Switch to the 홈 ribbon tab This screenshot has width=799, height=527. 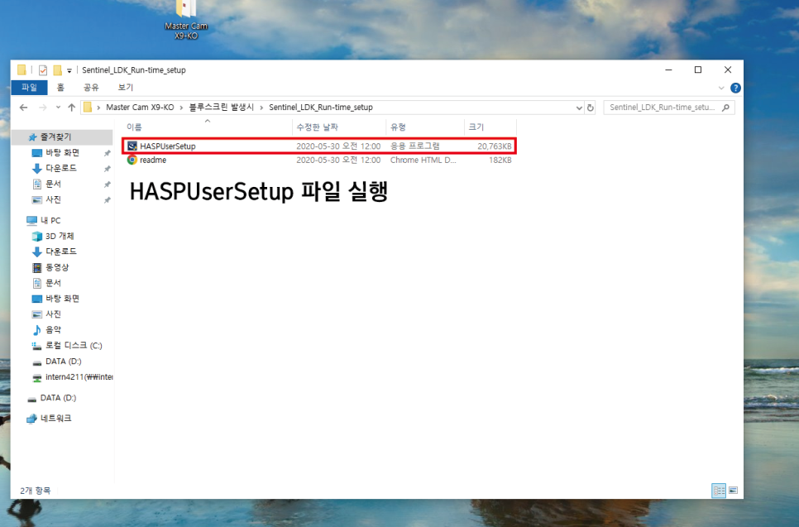point(60,87)
